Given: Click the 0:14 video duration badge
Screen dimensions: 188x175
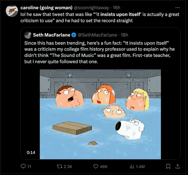Looking at the screenshot, I should tap(31, 152).
